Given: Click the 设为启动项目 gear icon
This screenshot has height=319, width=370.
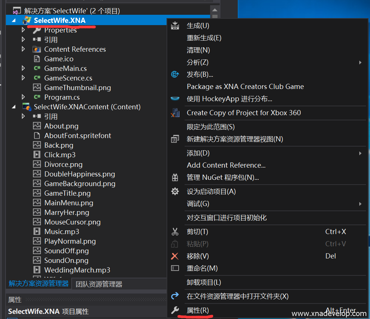Looking at the screenshot, I should point(175,192).
